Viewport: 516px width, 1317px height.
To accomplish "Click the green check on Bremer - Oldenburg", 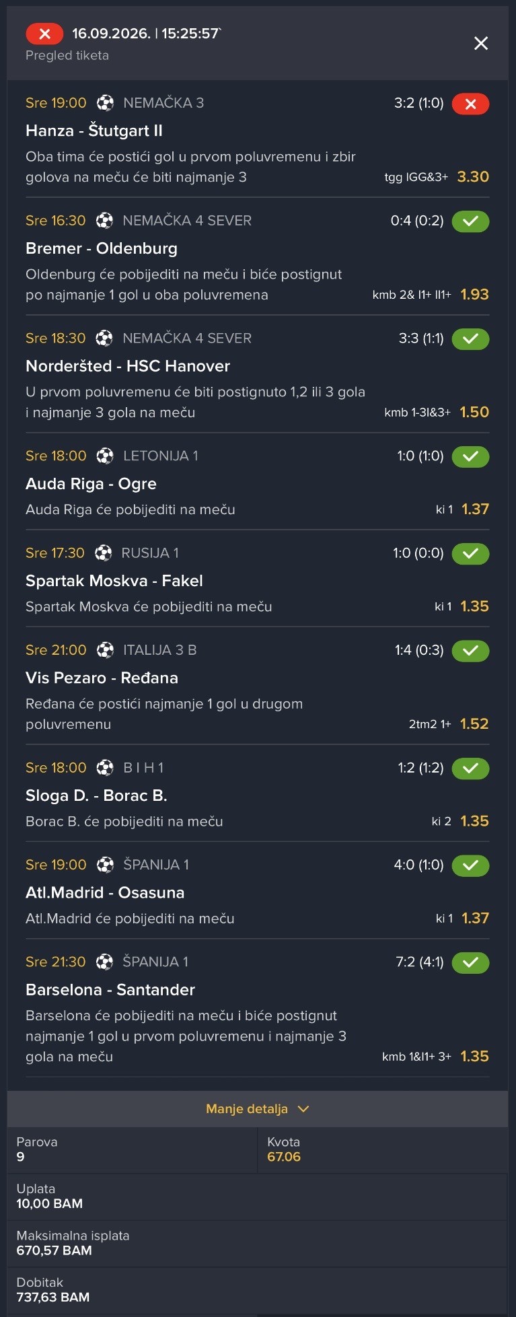I will 470,221.
